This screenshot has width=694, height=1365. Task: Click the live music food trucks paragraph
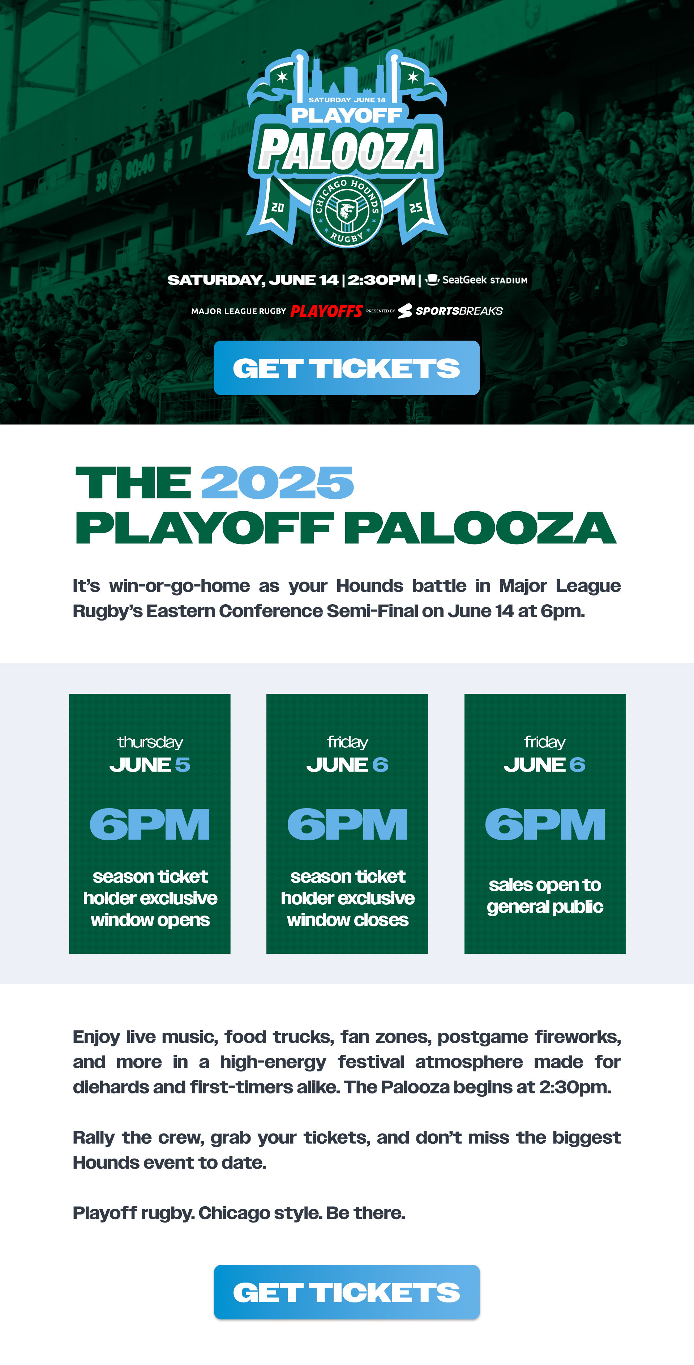(x=347, y=1061)
